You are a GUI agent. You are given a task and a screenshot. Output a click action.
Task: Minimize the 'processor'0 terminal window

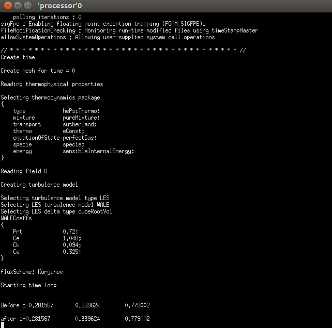click(x=18, y=6)
